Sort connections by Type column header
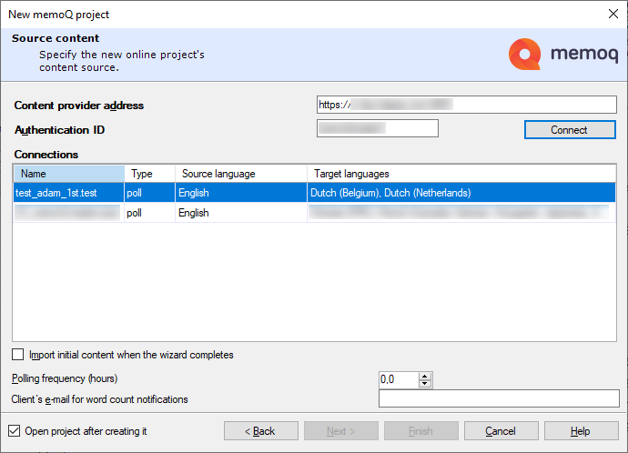Screen dimensions: 628x453 149,174
